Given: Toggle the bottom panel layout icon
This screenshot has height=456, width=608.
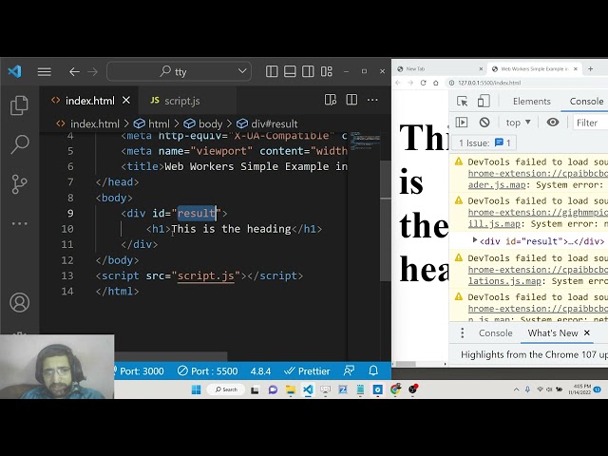Looking at the screenshot, I should pos(290,71).
